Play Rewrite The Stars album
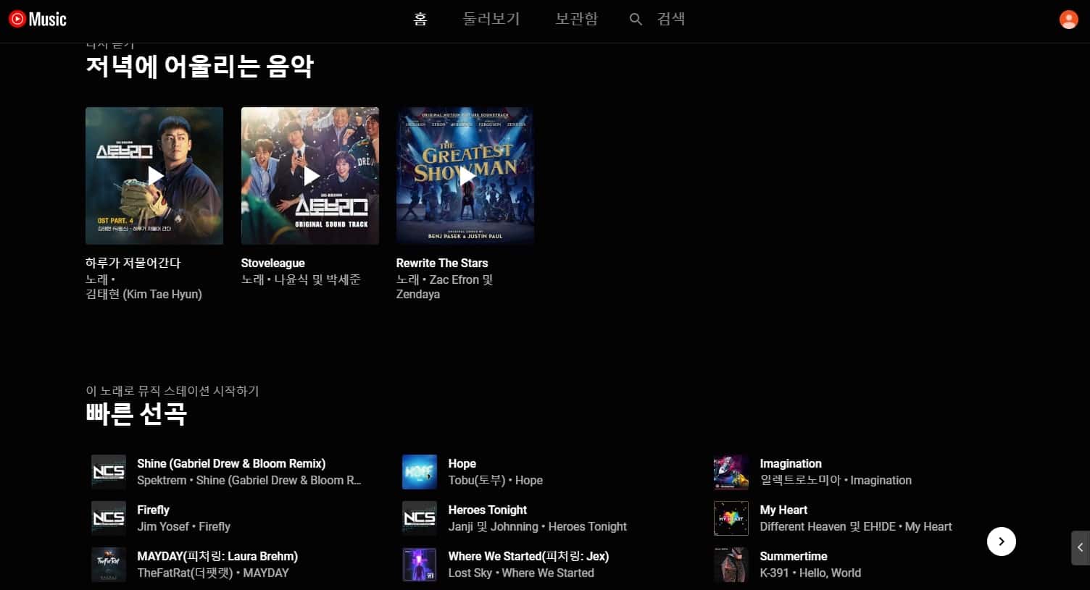Image resolution: width=1090 pixels, height=590 pixels. 465,175
